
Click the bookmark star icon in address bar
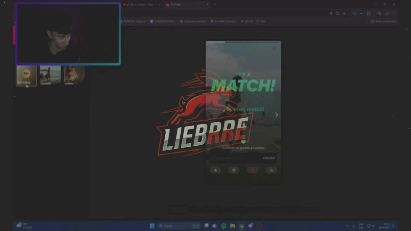[x=344, y=13]
